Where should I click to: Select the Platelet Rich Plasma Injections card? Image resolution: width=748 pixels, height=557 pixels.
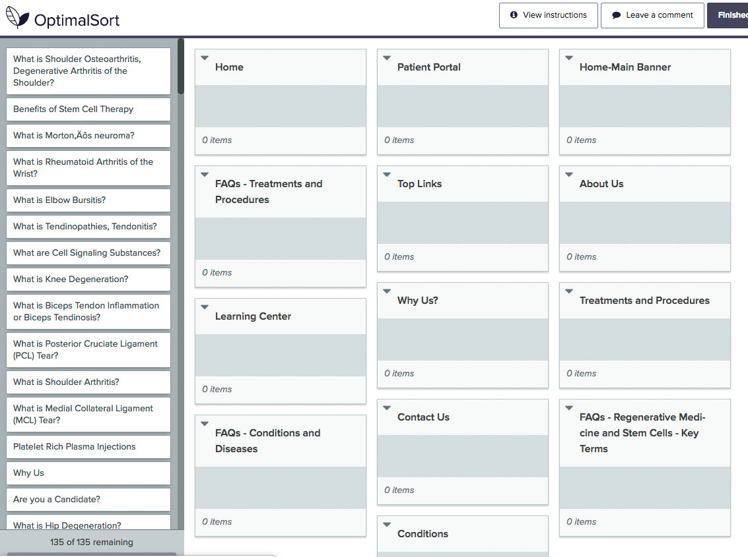pyautogui.click(x=88, y=447)
